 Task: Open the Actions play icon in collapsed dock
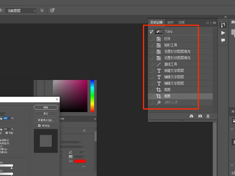click(223, 33)
